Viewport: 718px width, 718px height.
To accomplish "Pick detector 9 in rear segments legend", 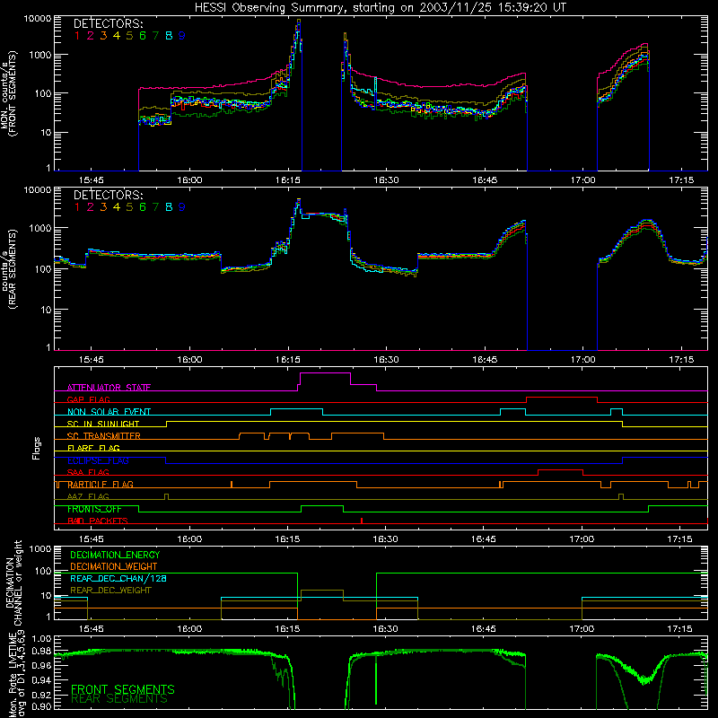I will coord(182,207).
